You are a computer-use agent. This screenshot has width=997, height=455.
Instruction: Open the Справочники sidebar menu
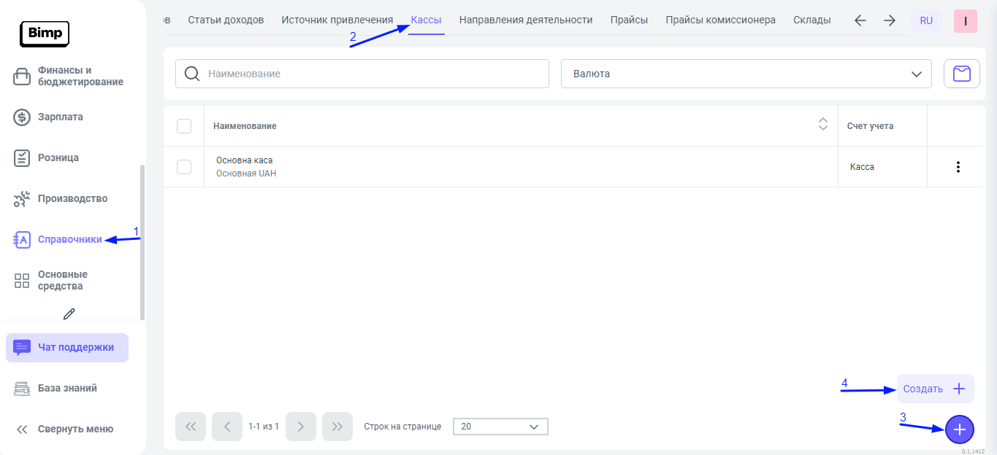[x=69, y=239]
